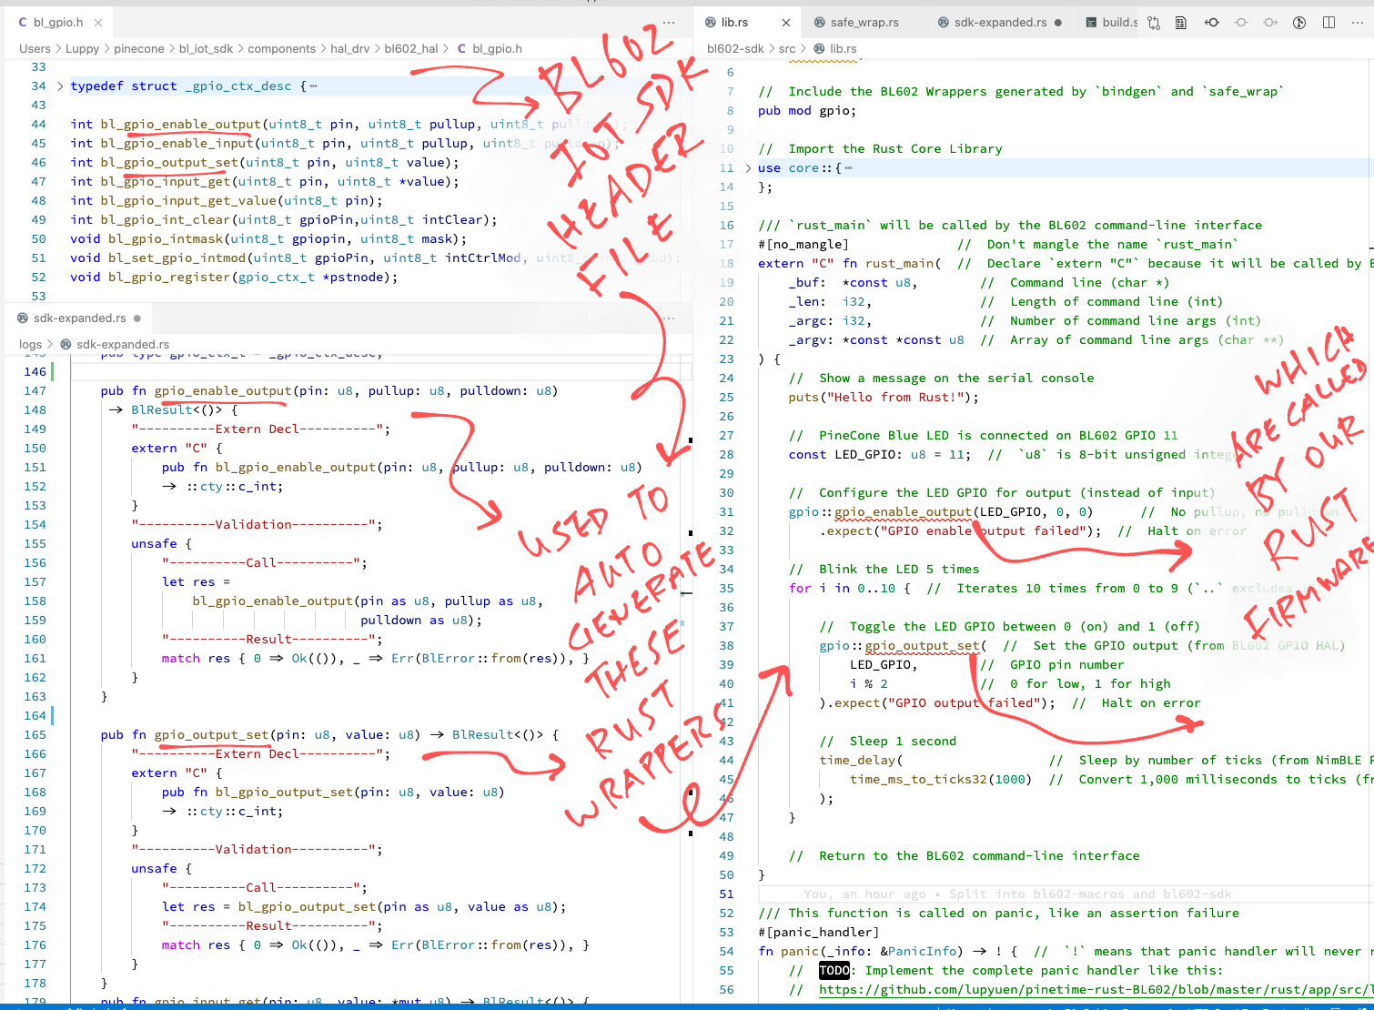Image resolution: width=1374 pixels, height=1010 pixels.
Task: Go to next change using the arrow-circle icon
Action: pyautogui.click(x=1269, y=22)
